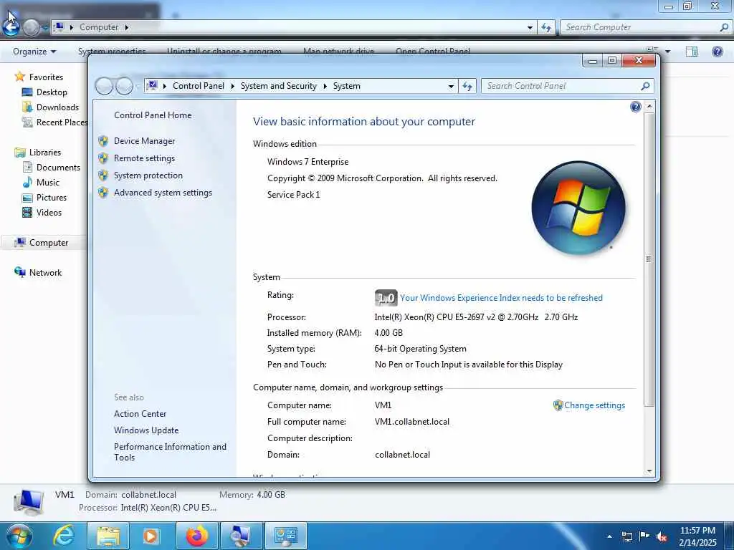Screen dimensions: 734x550
Task: Go to Control Panel Home
Action: pos(153,115)
